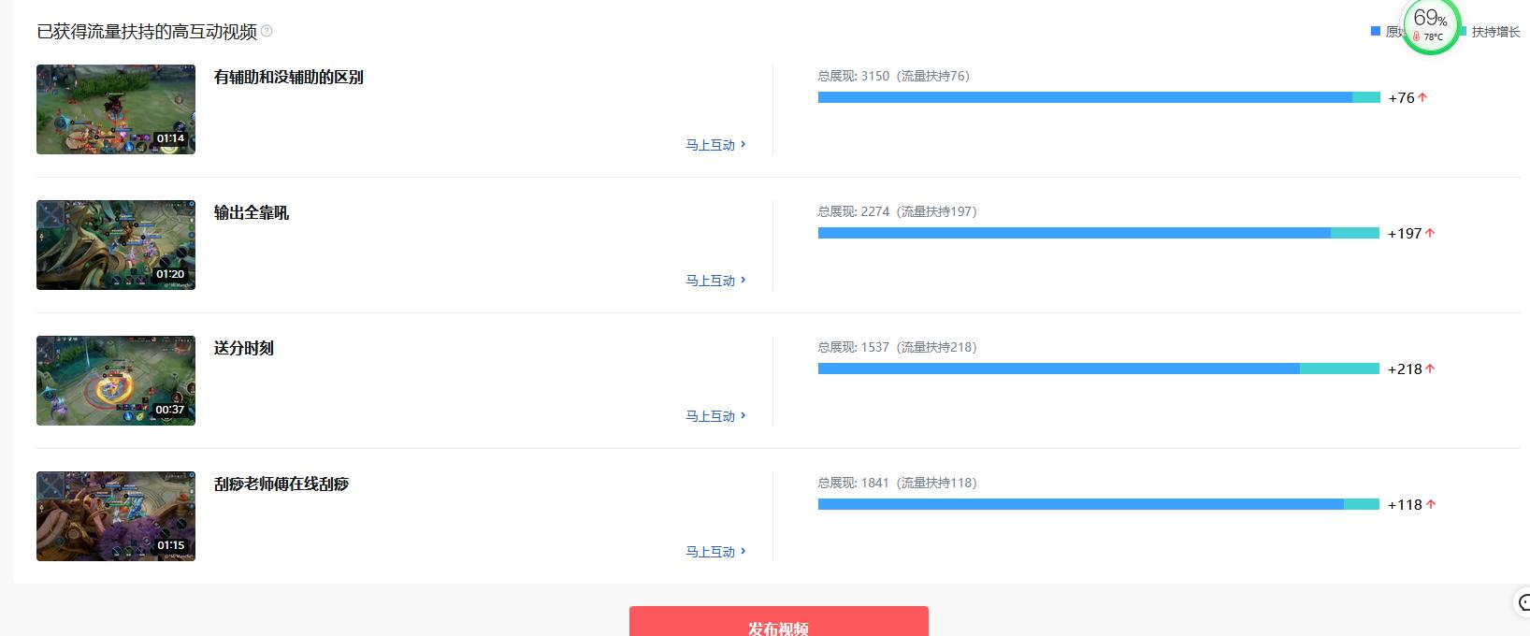Click the blue 原始 legend swatch

(1376, 32)
